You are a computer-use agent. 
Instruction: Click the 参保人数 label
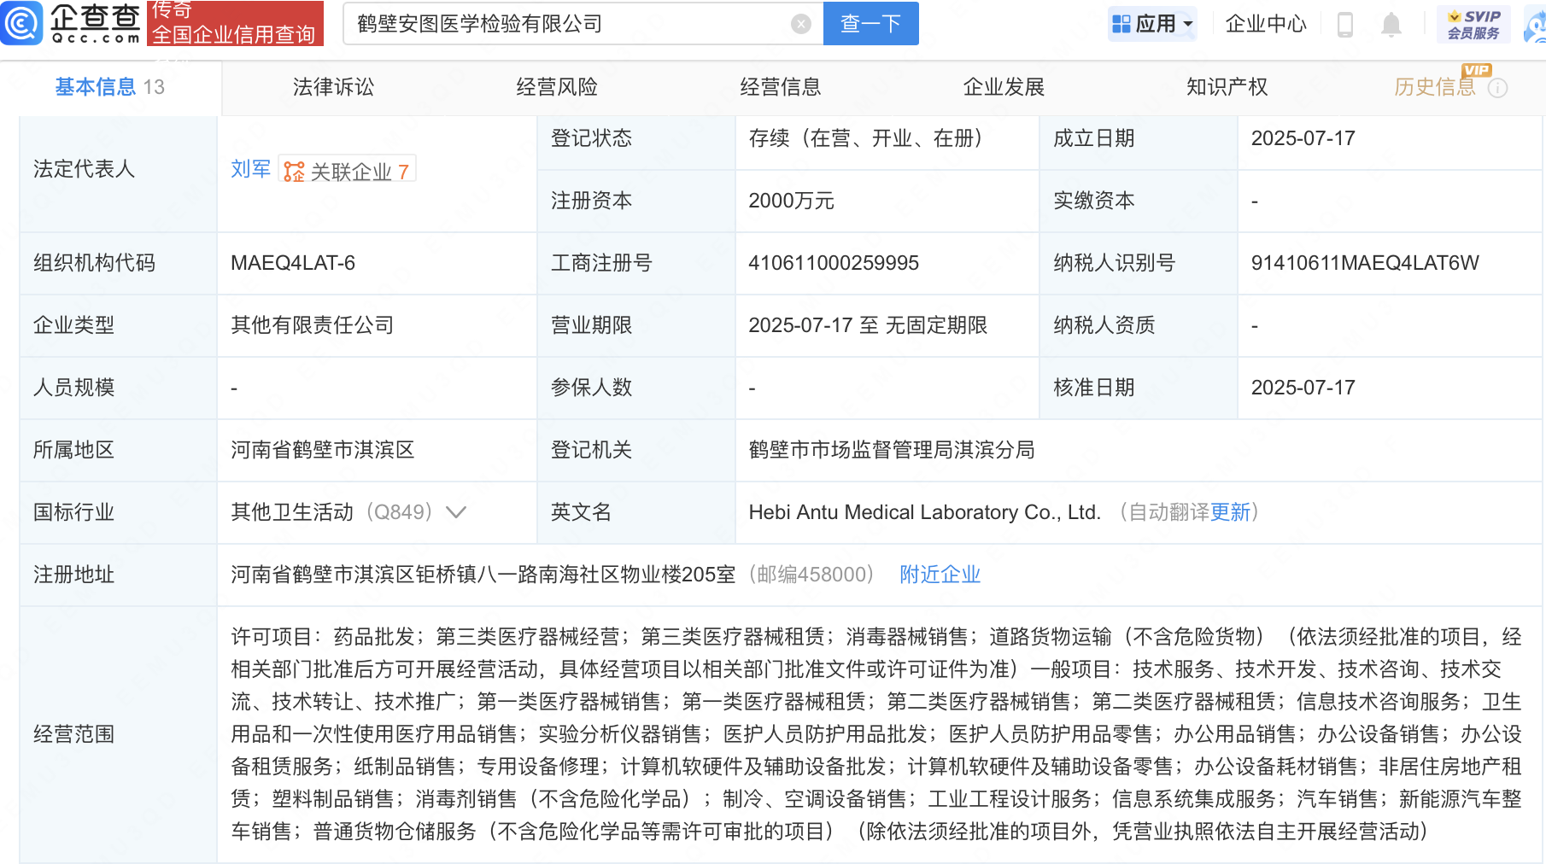[x=591, y=388]
